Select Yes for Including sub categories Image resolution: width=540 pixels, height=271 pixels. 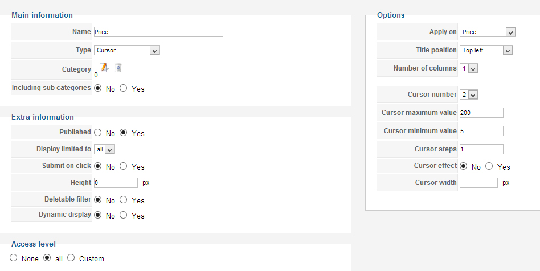click(x=124, y=89)
